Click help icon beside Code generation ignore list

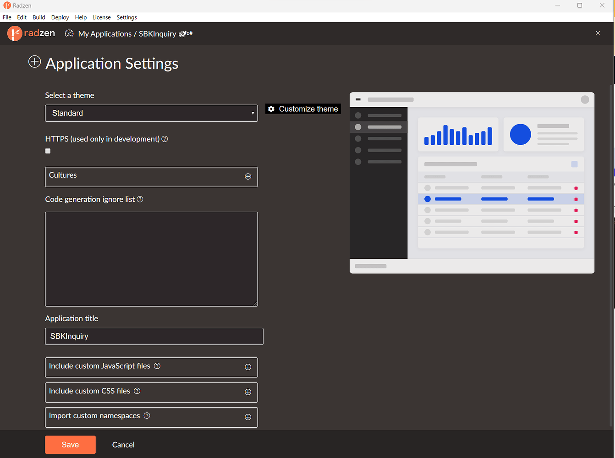(140, 199)
